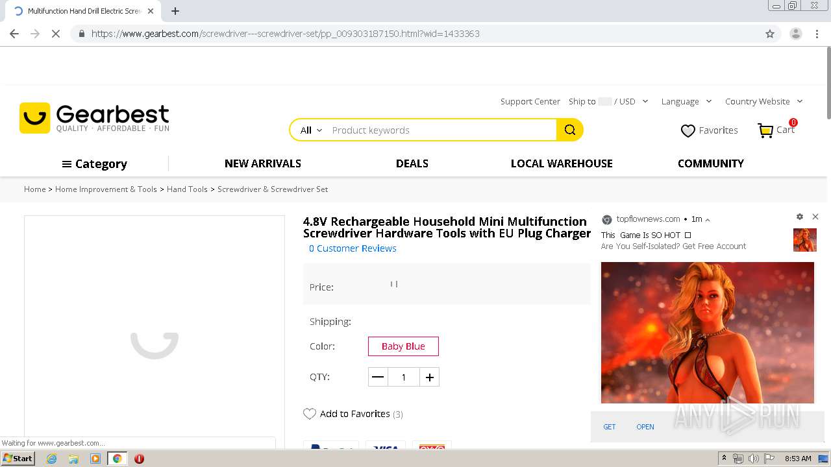Click the clock showing 8:53 AM
Screen dimensions: 831x467
point(798,459)
